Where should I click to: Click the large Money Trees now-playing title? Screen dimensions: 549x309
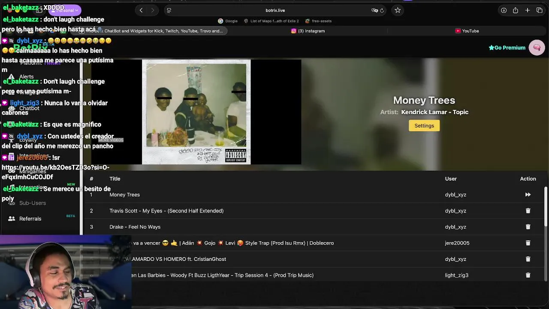click(424, 100)
